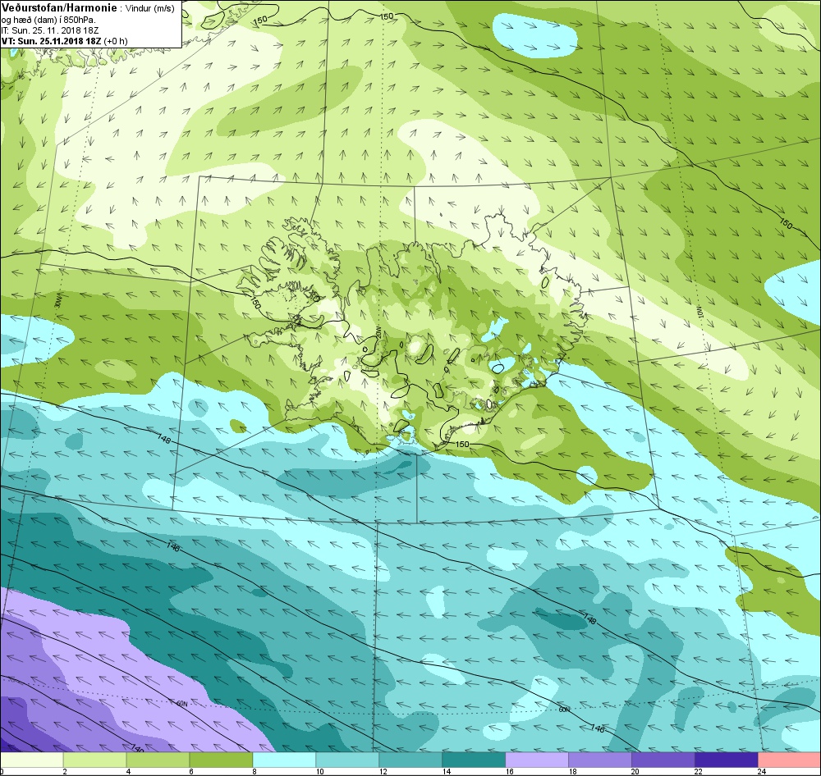Click the legend scale value 8
The width and height of the screenshot is (821, 776).
(255, 771)
